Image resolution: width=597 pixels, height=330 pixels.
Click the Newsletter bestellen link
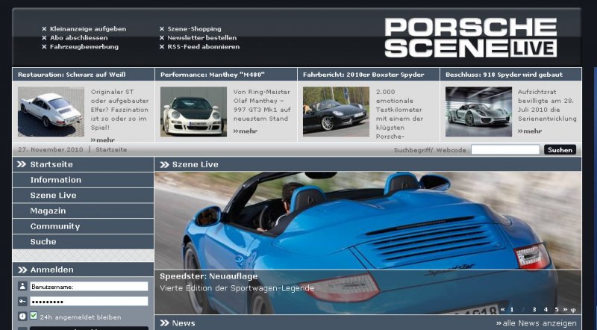click(202, 38)
